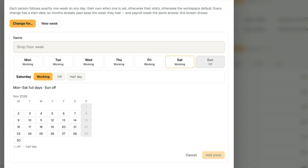
Task: Pick Nov 12 in the calendar
Action: tap(52, 120)
